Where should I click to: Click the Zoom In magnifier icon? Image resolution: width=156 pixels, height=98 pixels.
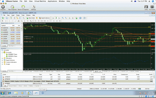pos(63,18)
